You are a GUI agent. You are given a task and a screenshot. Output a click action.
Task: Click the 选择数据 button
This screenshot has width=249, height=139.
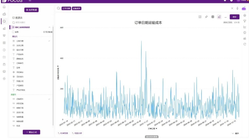[x=32, y=10]
